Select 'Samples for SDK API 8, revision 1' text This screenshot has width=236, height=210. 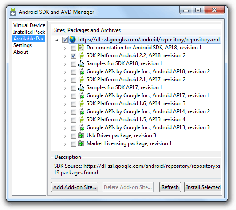tap(124, 63)
